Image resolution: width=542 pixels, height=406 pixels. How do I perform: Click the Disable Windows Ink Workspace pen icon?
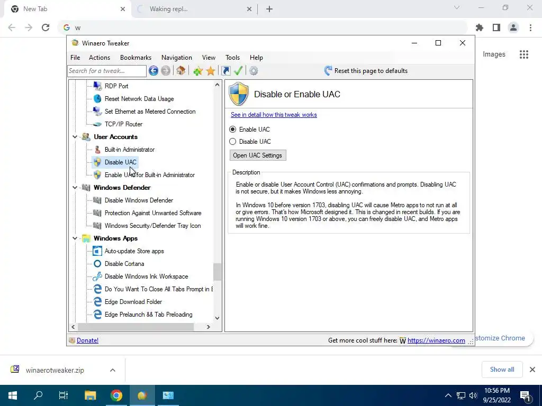pos(97,276)
